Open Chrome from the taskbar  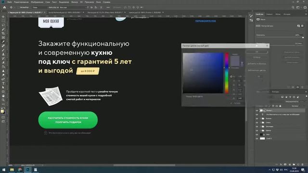[x=20, y=170]
